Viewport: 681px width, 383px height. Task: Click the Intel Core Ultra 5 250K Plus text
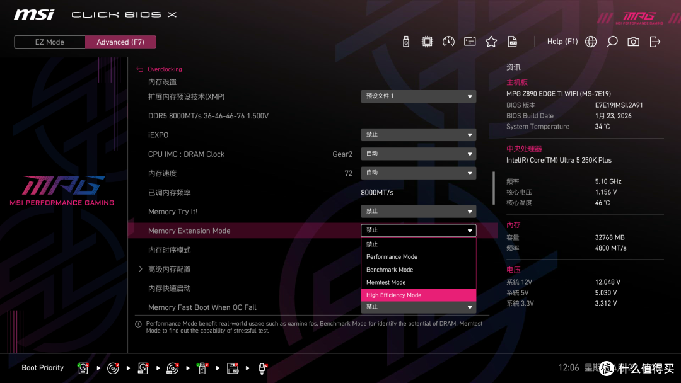tap(559, 160)
